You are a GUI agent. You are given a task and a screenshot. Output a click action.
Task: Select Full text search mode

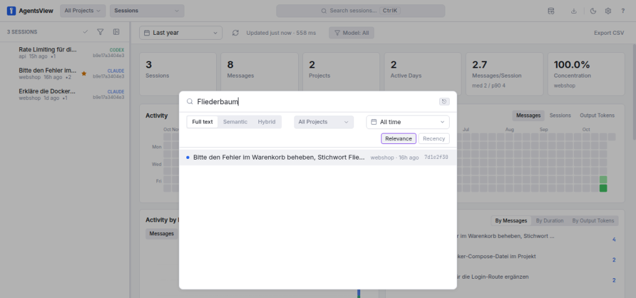tap(202, 122)
